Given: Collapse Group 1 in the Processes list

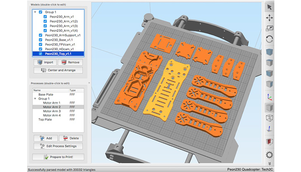Looking at the screenshot, I should coord(35,98).
